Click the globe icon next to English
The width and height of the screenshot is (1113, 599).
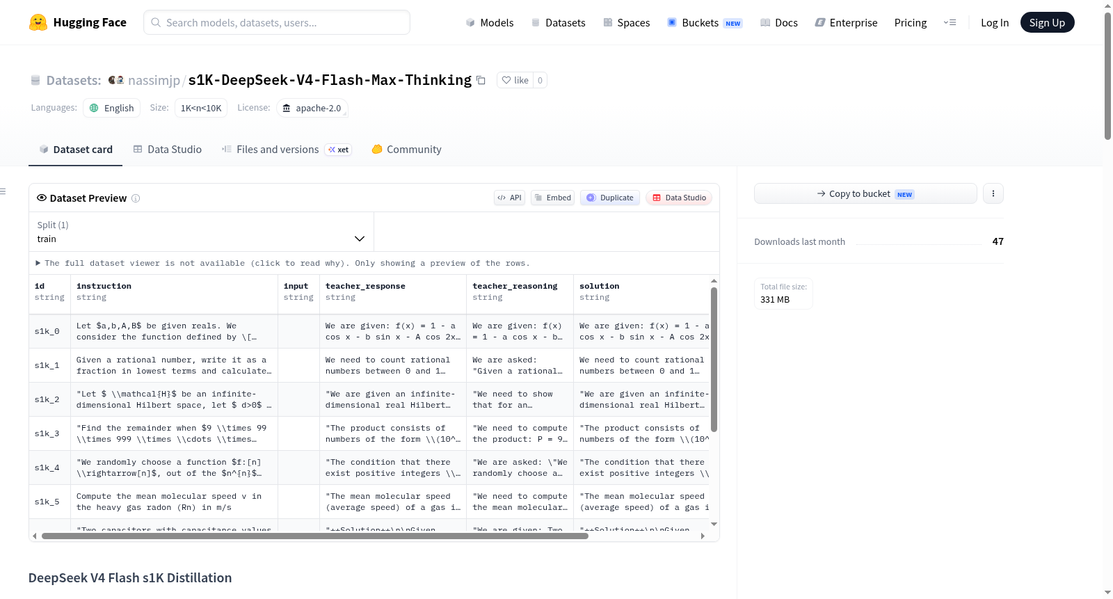pyautogui.click(x=94, y=108)
